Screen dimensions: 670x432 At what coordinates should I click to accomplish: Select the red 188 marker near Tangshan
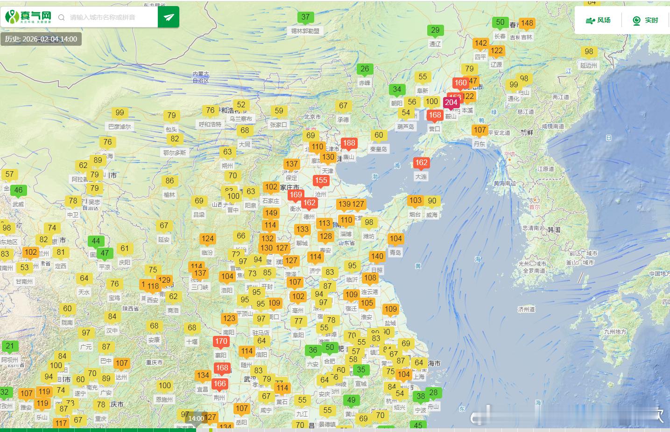coord(349,143)
